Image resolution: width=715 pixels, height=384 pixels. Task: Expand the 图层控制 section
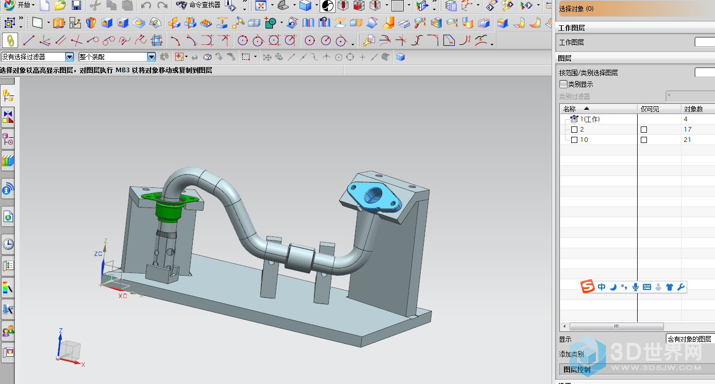click(636, 370)
